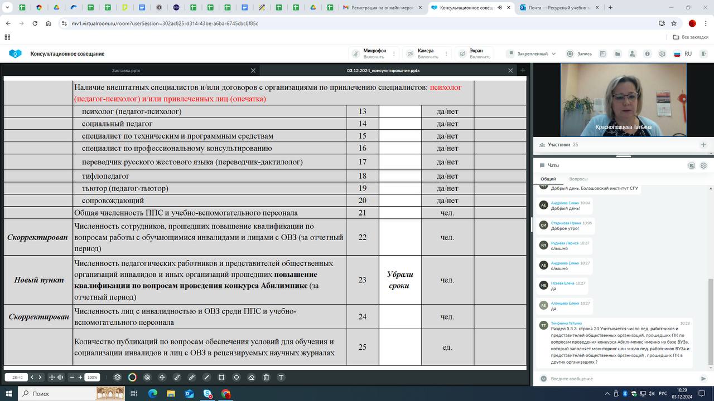Open the chat list icon beside Чаты settings
This screenshot has height=401, width=714.
click(692, 165)
